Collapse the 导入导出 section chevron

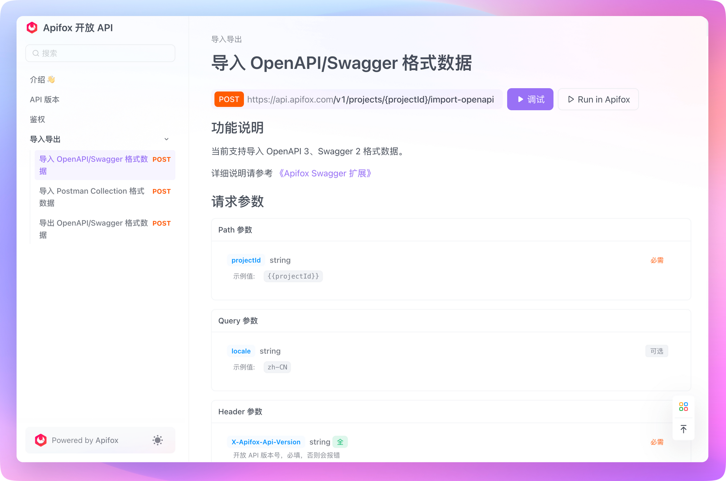[167, 139]
